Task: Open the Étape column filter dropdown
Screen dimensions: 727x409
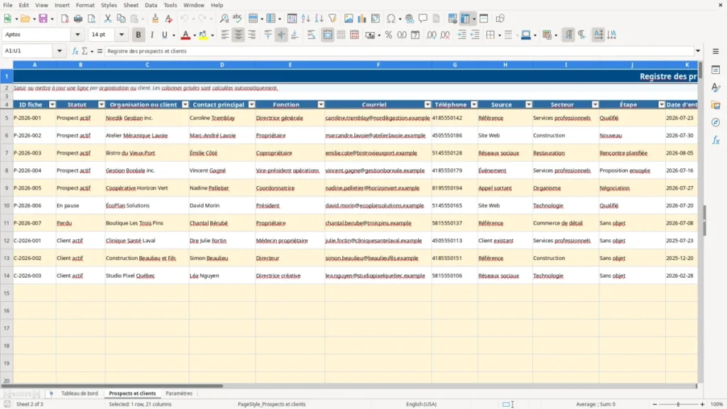Action: [x=662, y=105]
